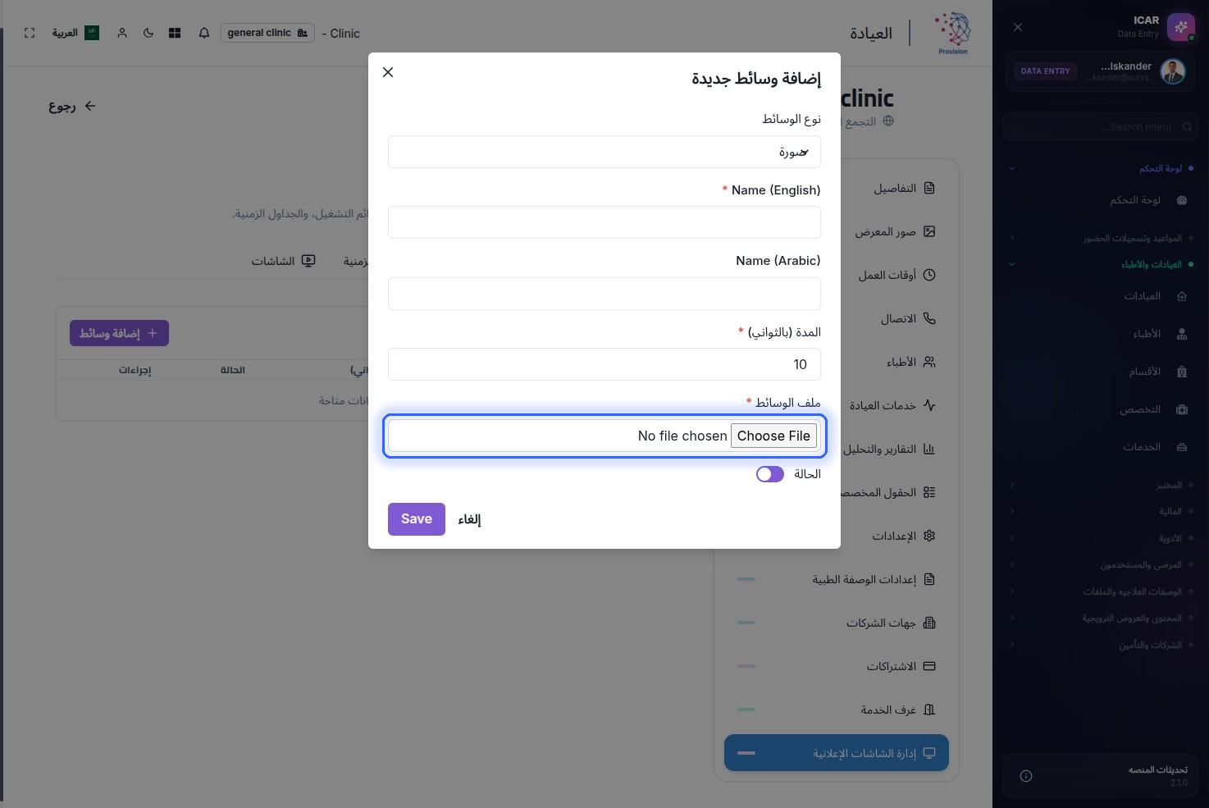The width and height of the screenshot is (1209, 808).
Task: Focus the Name (English) input field
Action: coord(604,222)
